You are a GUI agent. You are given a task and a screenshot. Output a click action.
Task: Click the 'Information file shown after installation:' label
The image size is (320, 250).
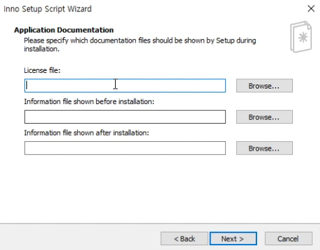pos(87,133)
